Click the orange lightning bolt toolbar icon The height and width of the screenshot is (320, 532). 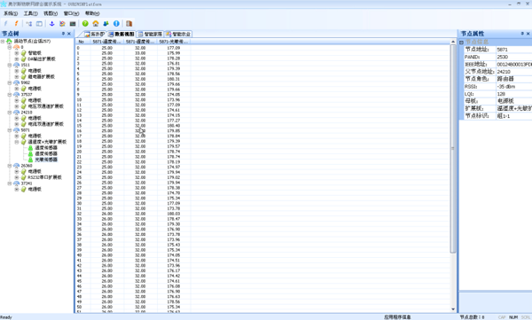click(16, 23)
